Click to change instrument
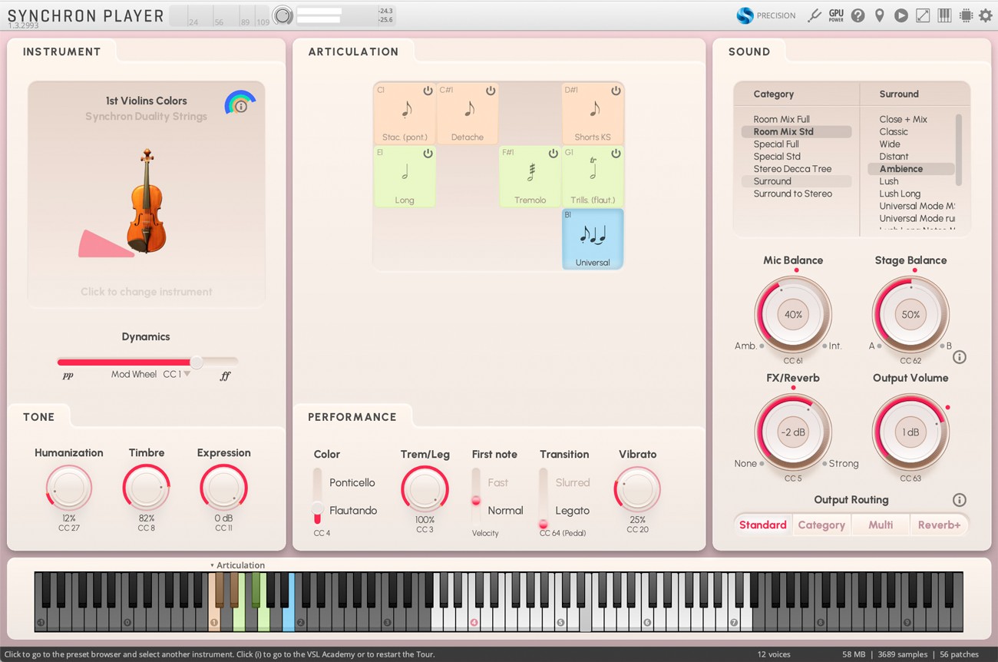The height and width of the screenshot is (662, 998). click(x=146, y=291)
